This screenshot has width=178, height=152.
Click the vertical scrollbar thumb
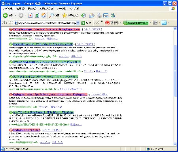click(x=175, y=71)
